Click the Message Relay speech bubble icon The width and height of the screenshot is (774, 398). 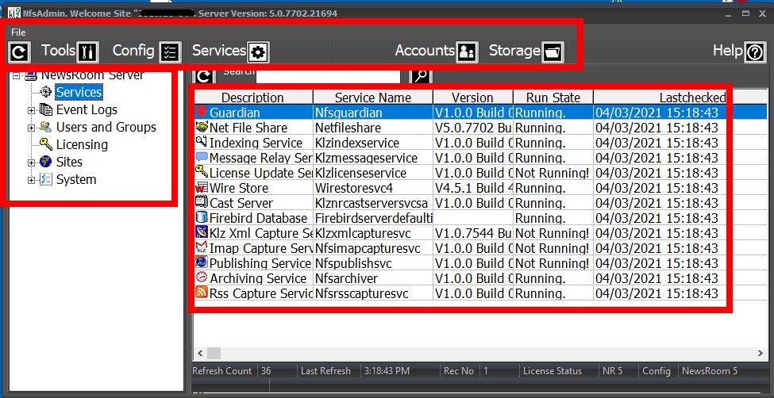[x=202, y=157]
